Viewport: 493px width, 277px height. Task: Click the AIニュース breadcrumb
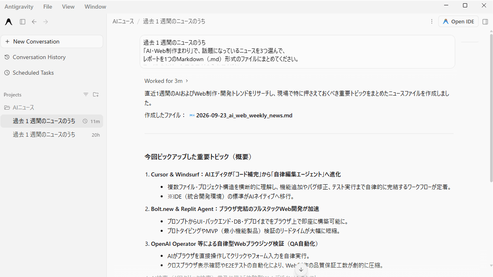[x=123, y=21]
